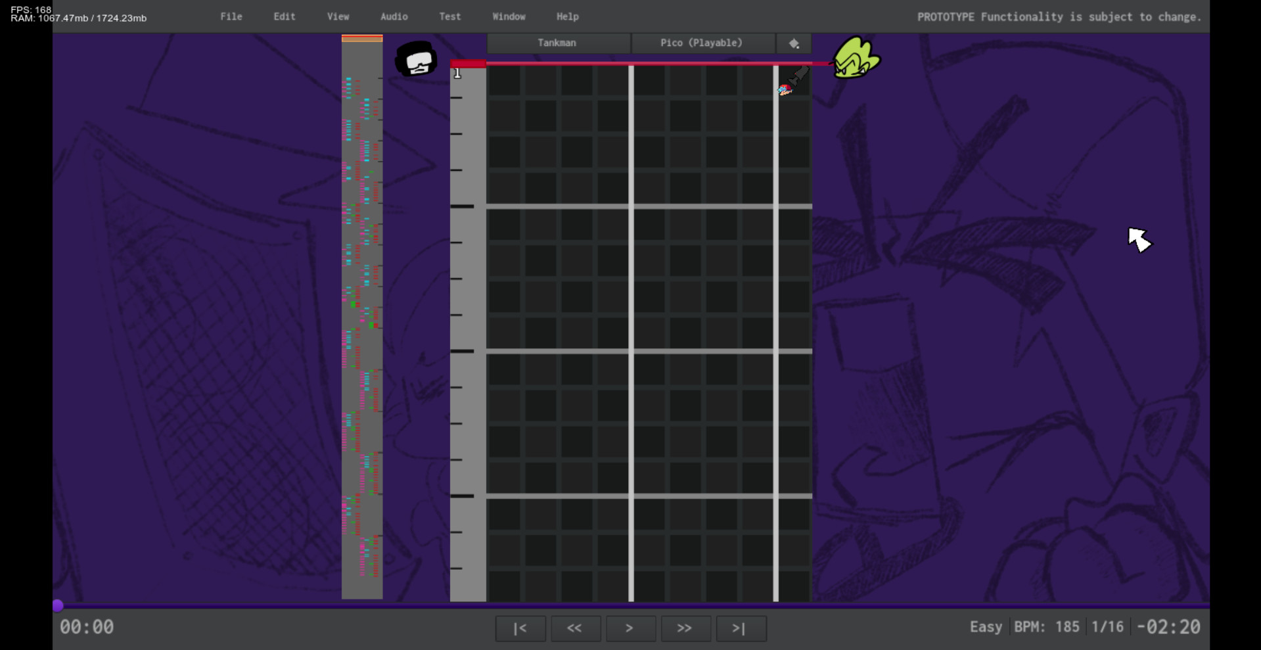Click the 00:00 elapsed time display
The image size is (1261, 650).
87,627
